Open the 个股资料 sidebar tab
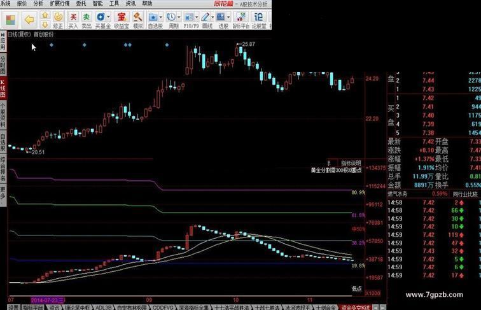481x310 pixels. click(x=3, y=115)
